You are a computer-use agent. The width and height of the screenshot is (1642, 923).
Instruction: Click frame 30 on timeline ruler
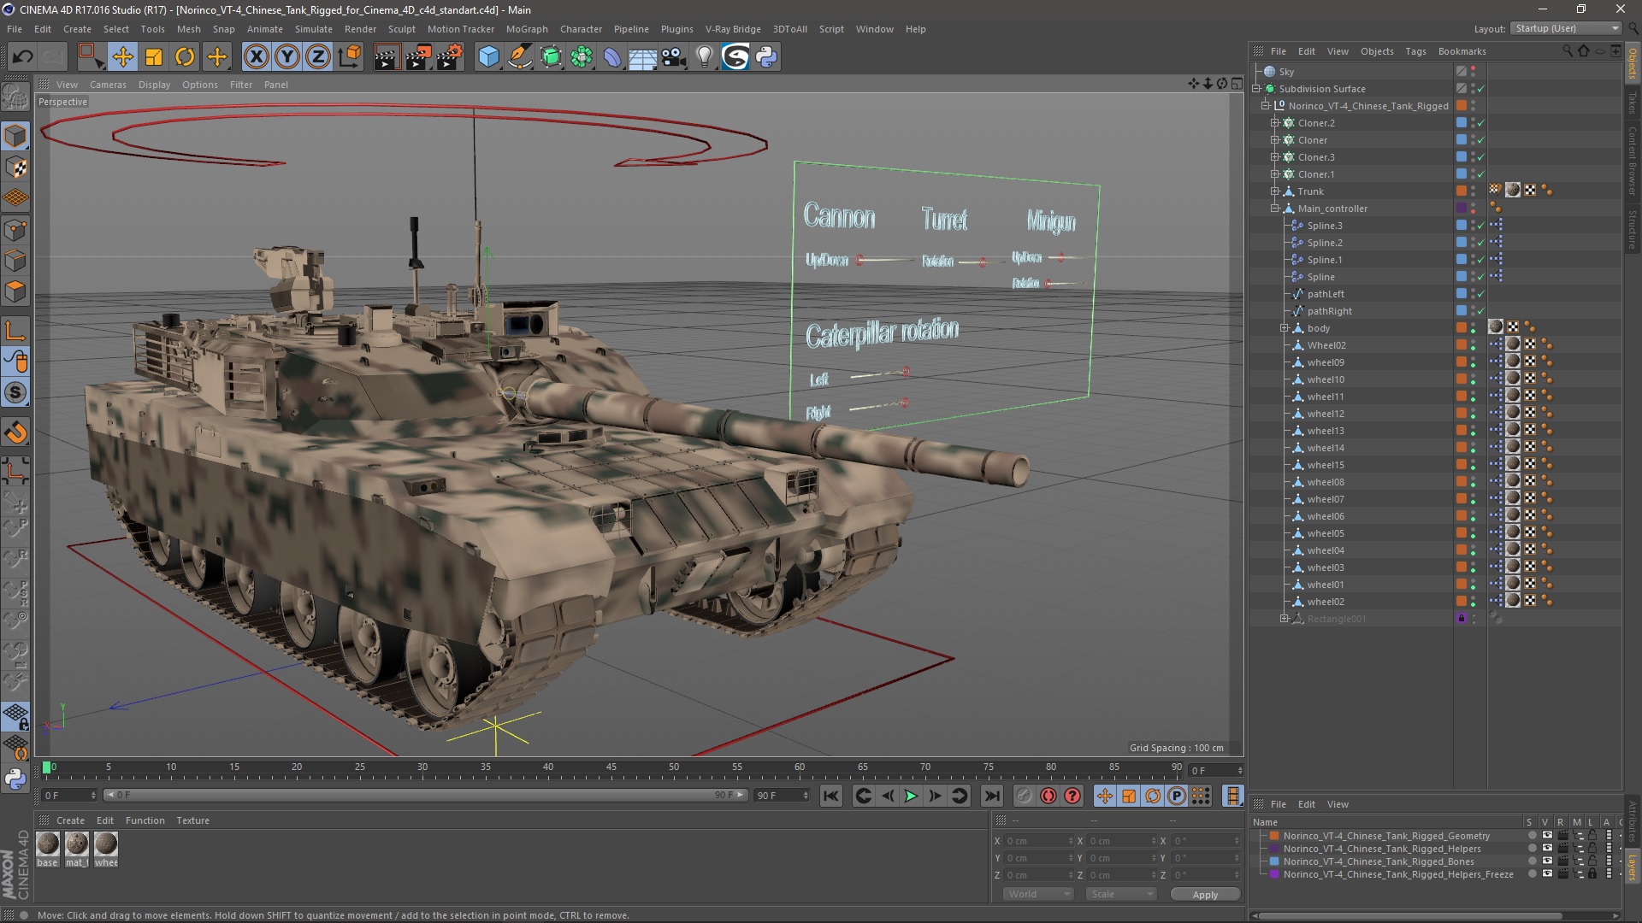(x=422, y=767)
